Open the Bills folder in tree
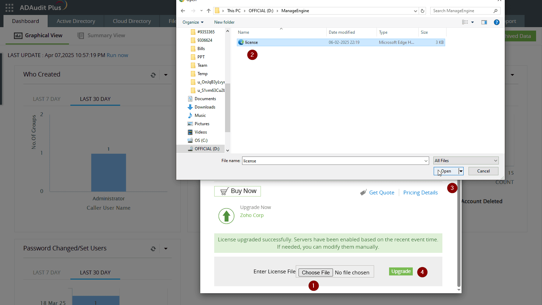The width and height of the screenshot is (542, 305). [201, 49]
